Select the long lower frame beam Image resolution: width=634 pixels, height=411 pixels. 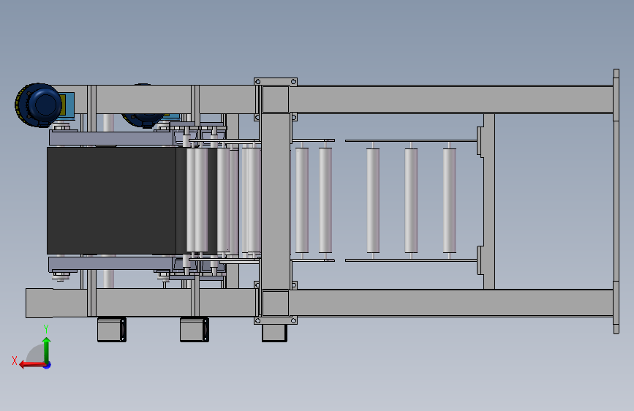[451, 303]
